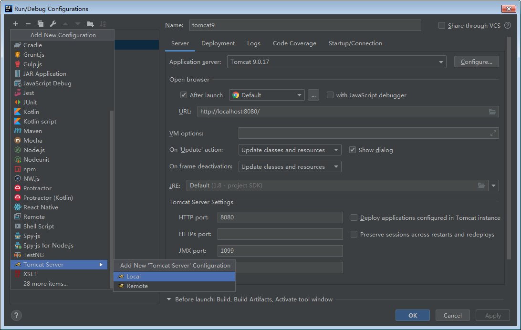This screenshot has width=521, height=330.
Task: Select the Shell Script configuration type
Action: pos(59,227)
